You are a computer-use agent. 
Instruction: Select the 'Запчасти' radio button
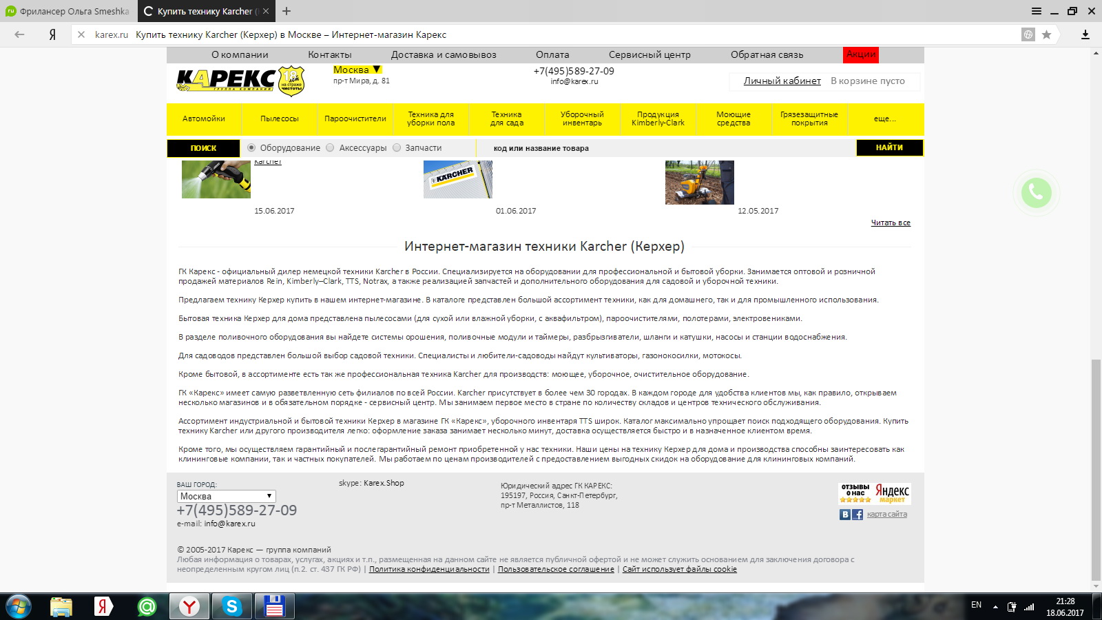[397, 147]
